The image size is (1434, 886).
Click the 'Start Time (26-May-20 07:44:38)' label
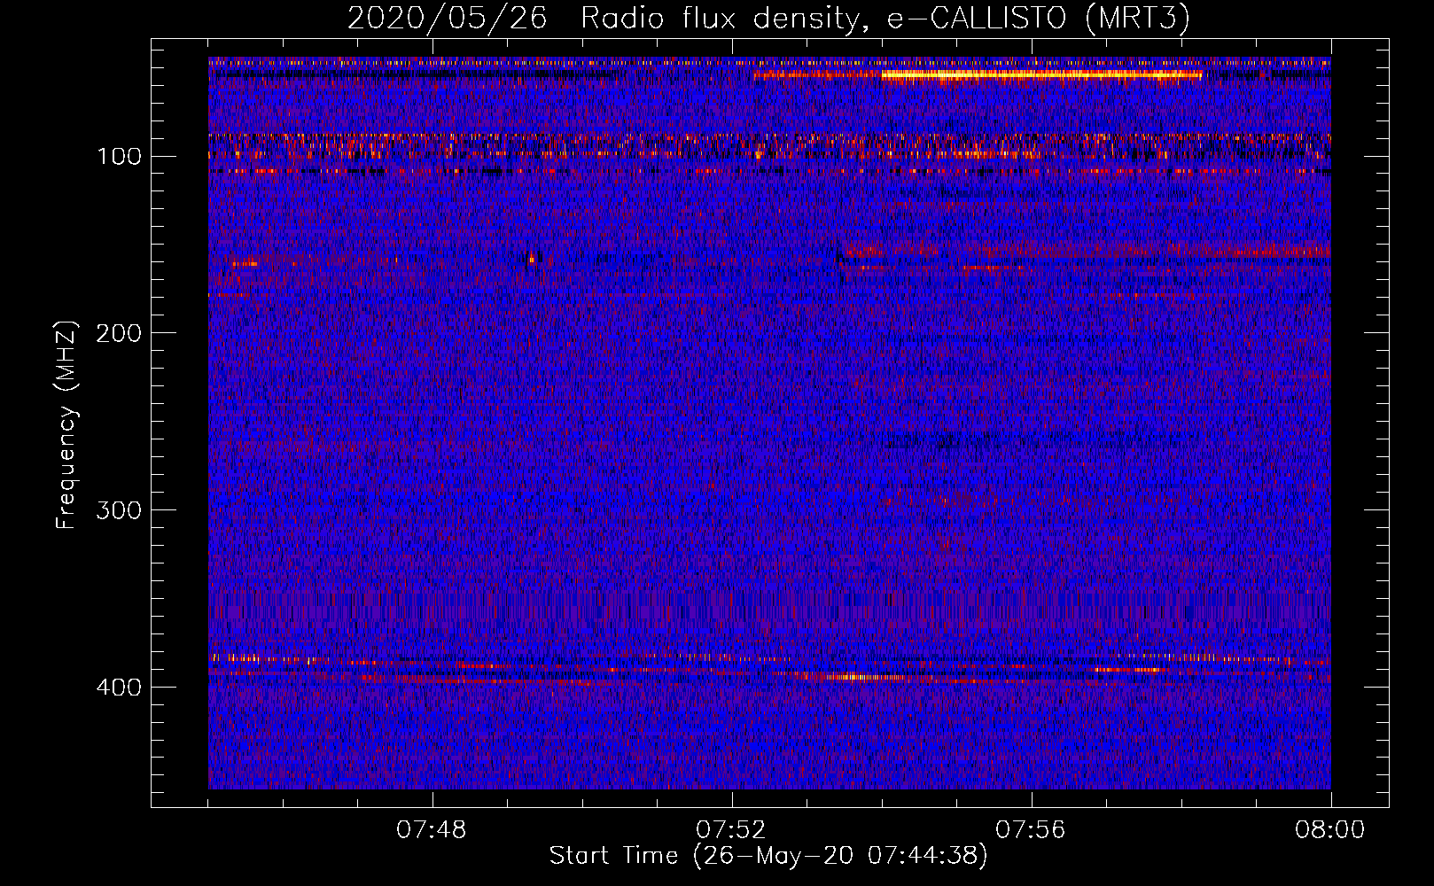[768, 856]
